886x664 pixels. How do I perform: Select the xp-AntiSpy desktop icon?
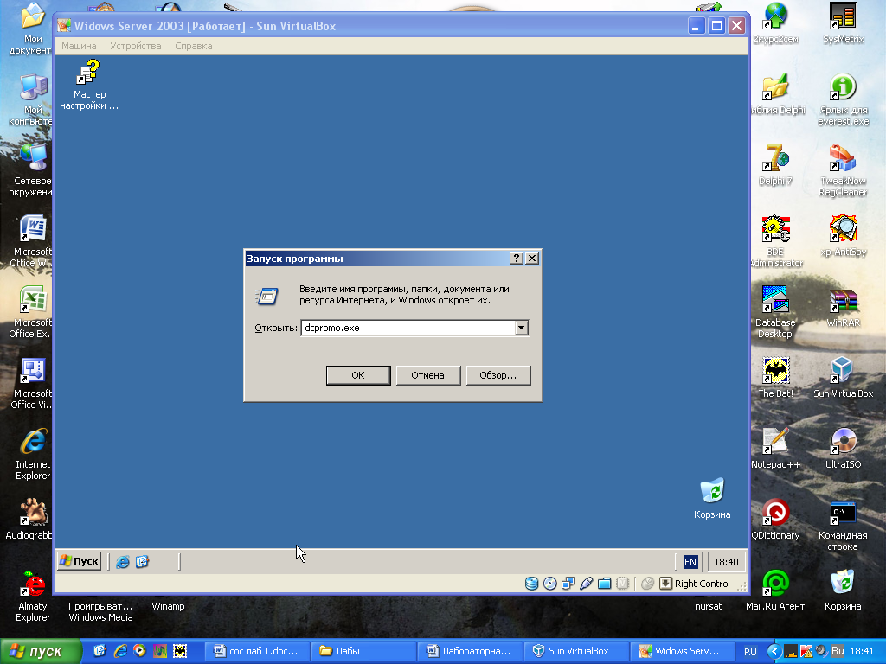pyautogui.click(x=843, y=236)
